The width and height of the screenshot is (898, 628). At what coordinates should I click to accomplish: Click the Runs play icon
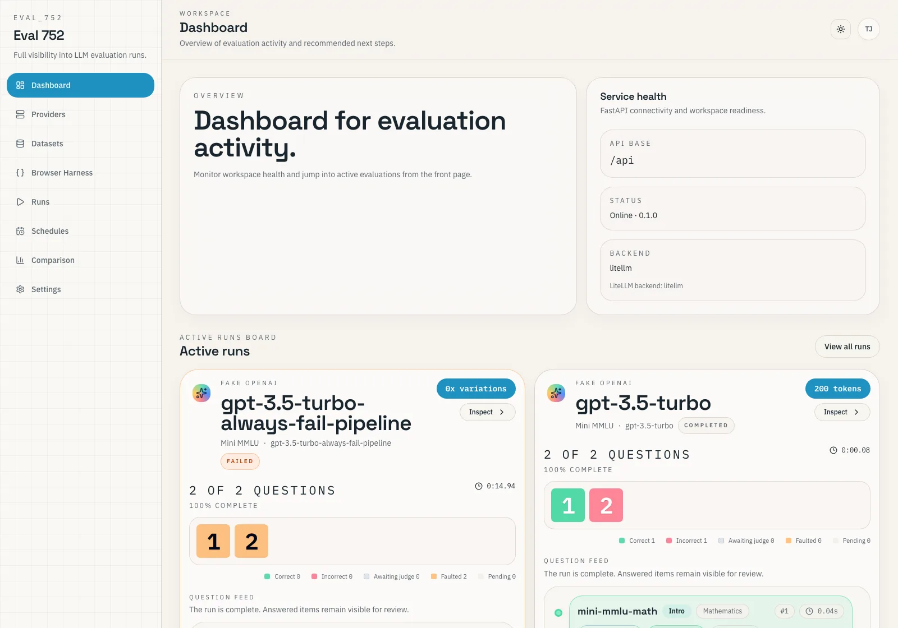20,202
